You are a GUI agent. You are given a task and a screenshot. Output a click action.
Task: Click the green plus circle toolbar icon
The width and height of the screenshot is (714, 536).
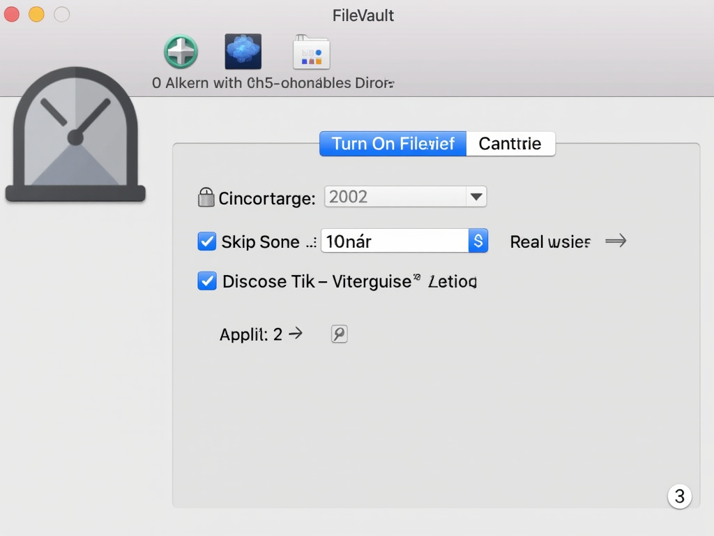pyautogui.click(x=181, y=52)
